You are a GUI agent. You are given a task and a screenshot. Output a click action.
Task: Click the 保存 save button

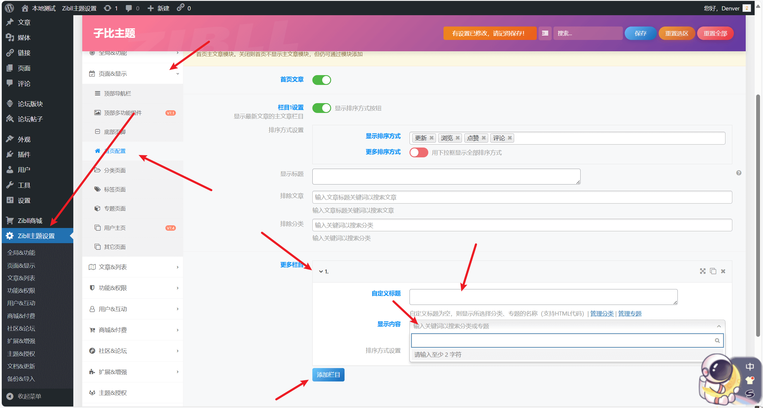pyautogui.click(x=641, y=33)
